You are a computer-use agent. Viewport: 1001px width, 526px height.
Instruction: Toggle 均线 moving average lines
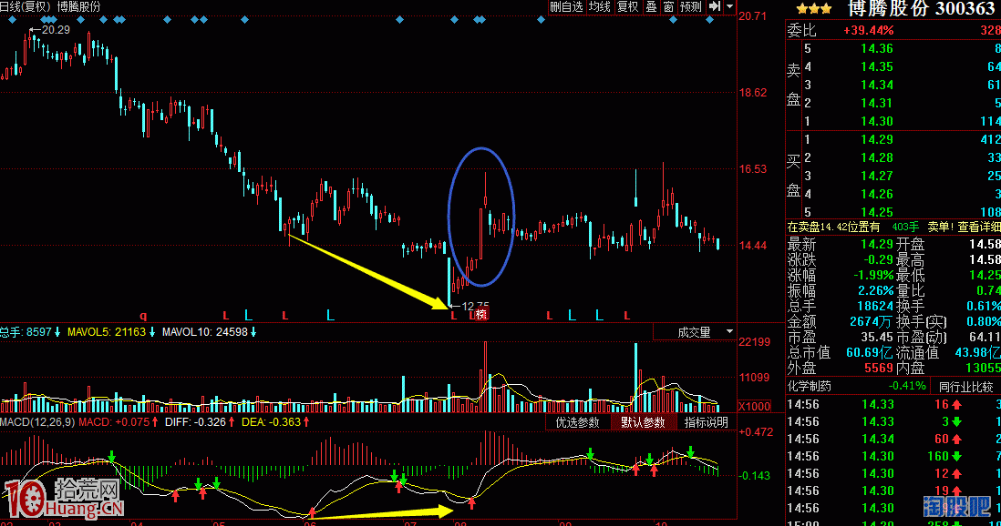tap(600, 6)
